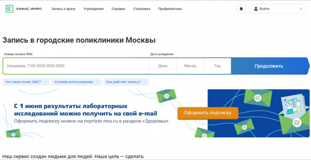Screen dimensions: 311x160
Task: Click the heading Запись в городские поликлиники Москвы
Action: pos(79,40)
